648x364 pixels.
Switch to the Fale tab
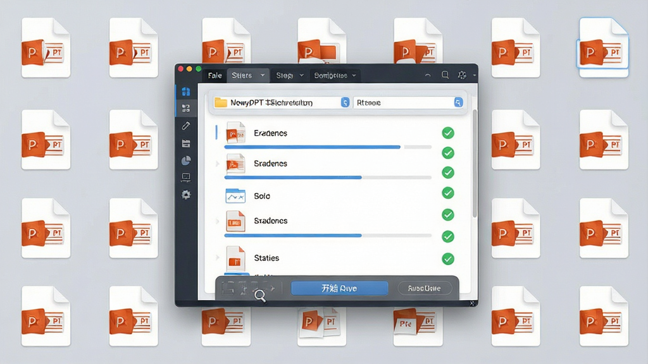click(x=215, y=76)
